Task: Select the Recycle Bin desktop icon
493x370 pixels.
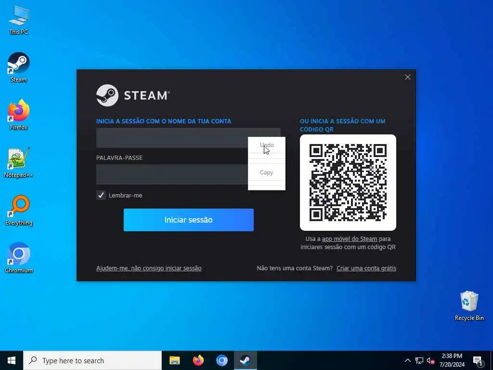Action: point(469,305)
